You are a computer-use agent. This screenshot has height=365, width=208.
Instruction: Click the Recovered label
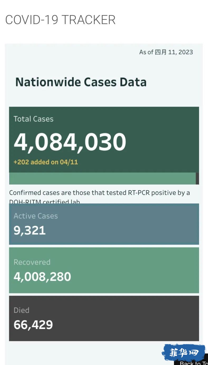(x=32, y=262)
